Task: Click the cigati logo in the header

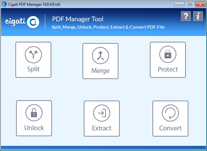Action: (x=22, y=22)
